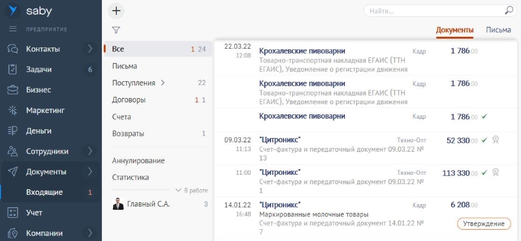Viewport: 521px width, 241px height.
Task: Click checkmark on third Крохалевские пивоварни row
Action: 484,116
